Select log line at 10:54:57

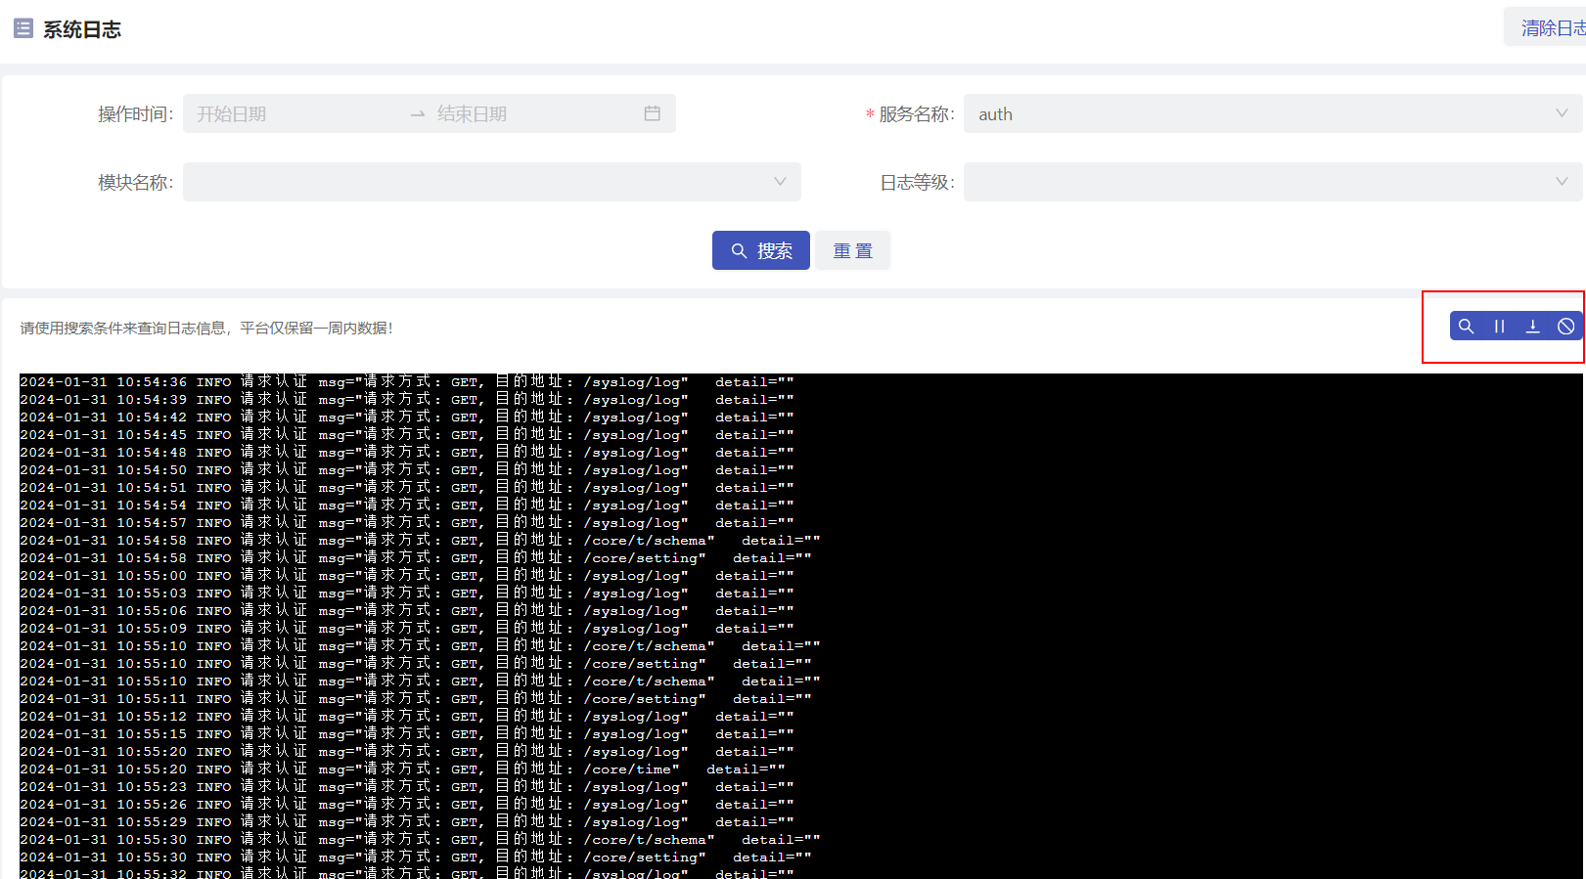(407, 523)
